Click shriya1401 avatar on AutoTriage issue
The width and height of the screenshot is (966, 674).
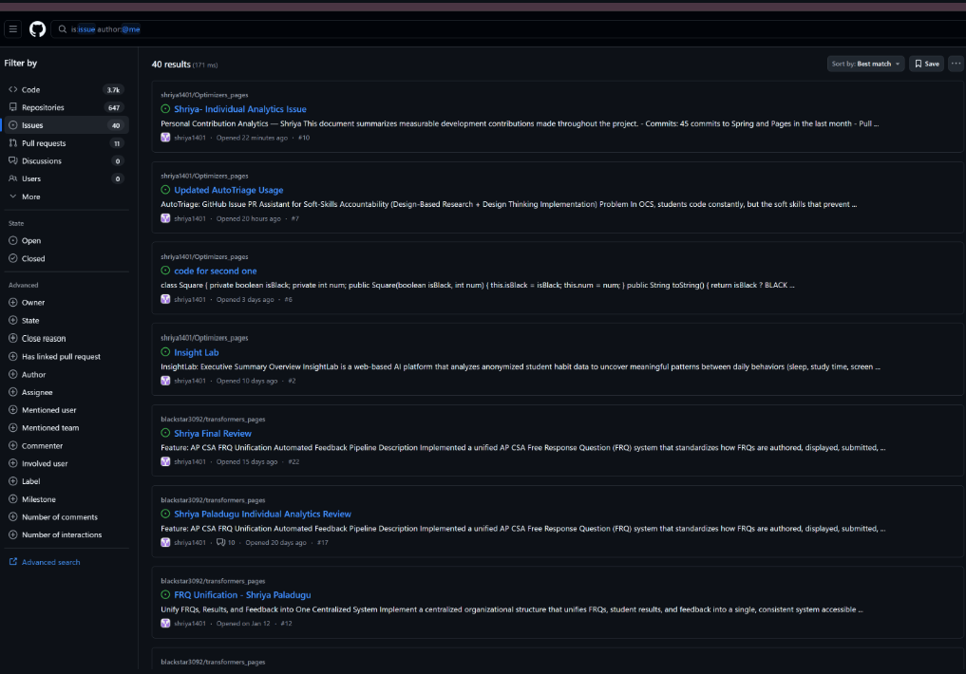(x=165, y=218)
